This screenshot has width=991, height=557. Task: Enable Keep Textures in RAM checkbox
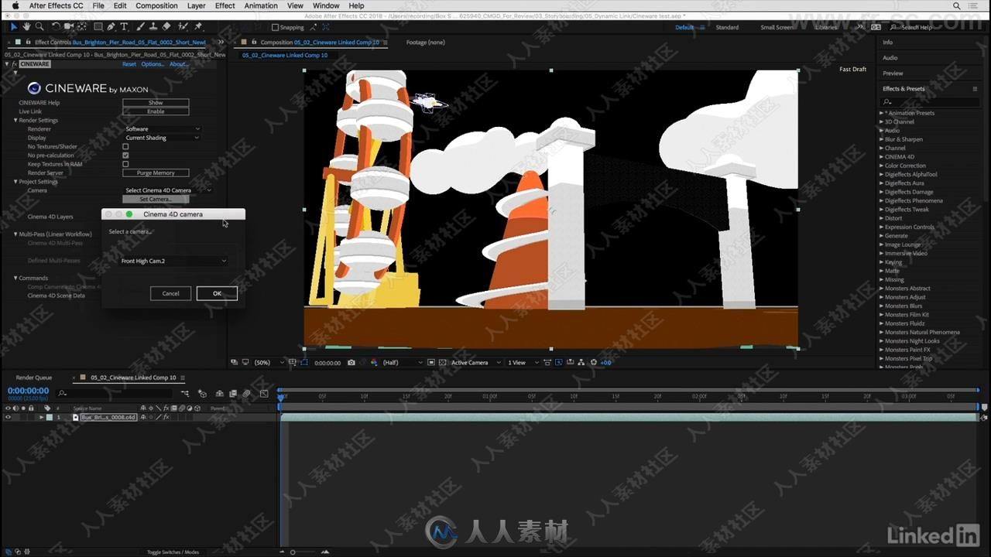125,164
